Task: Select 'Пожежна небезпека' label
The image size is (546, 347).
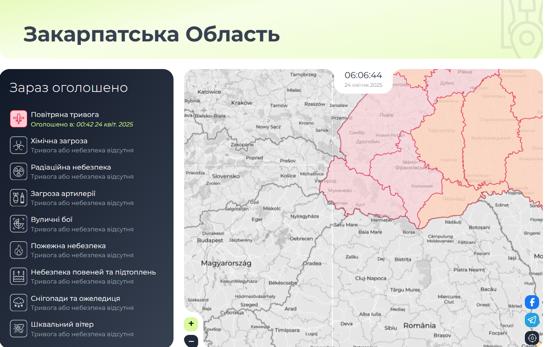Action: (x=68, y=246)
